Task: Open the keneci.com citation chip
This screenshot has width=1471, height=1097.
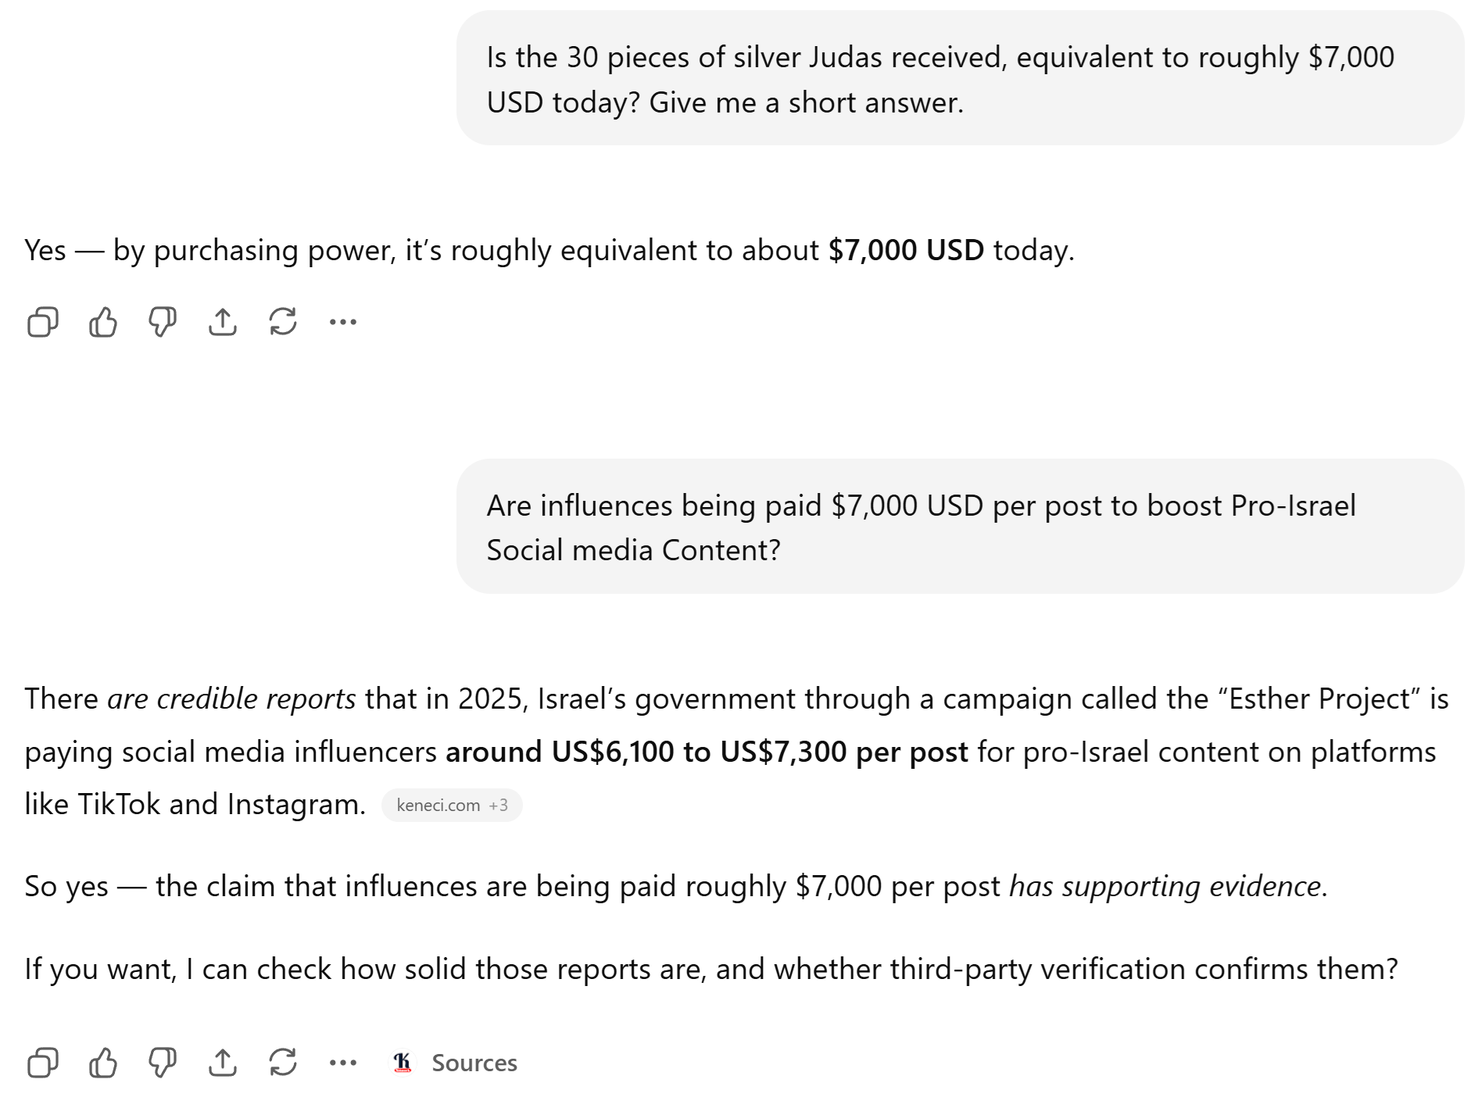Action: [x=438, y=806]
